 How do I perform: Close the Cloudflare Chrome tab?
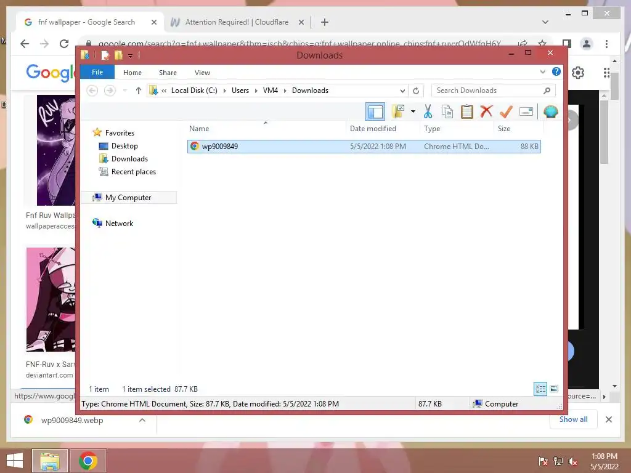click(301, 23)
